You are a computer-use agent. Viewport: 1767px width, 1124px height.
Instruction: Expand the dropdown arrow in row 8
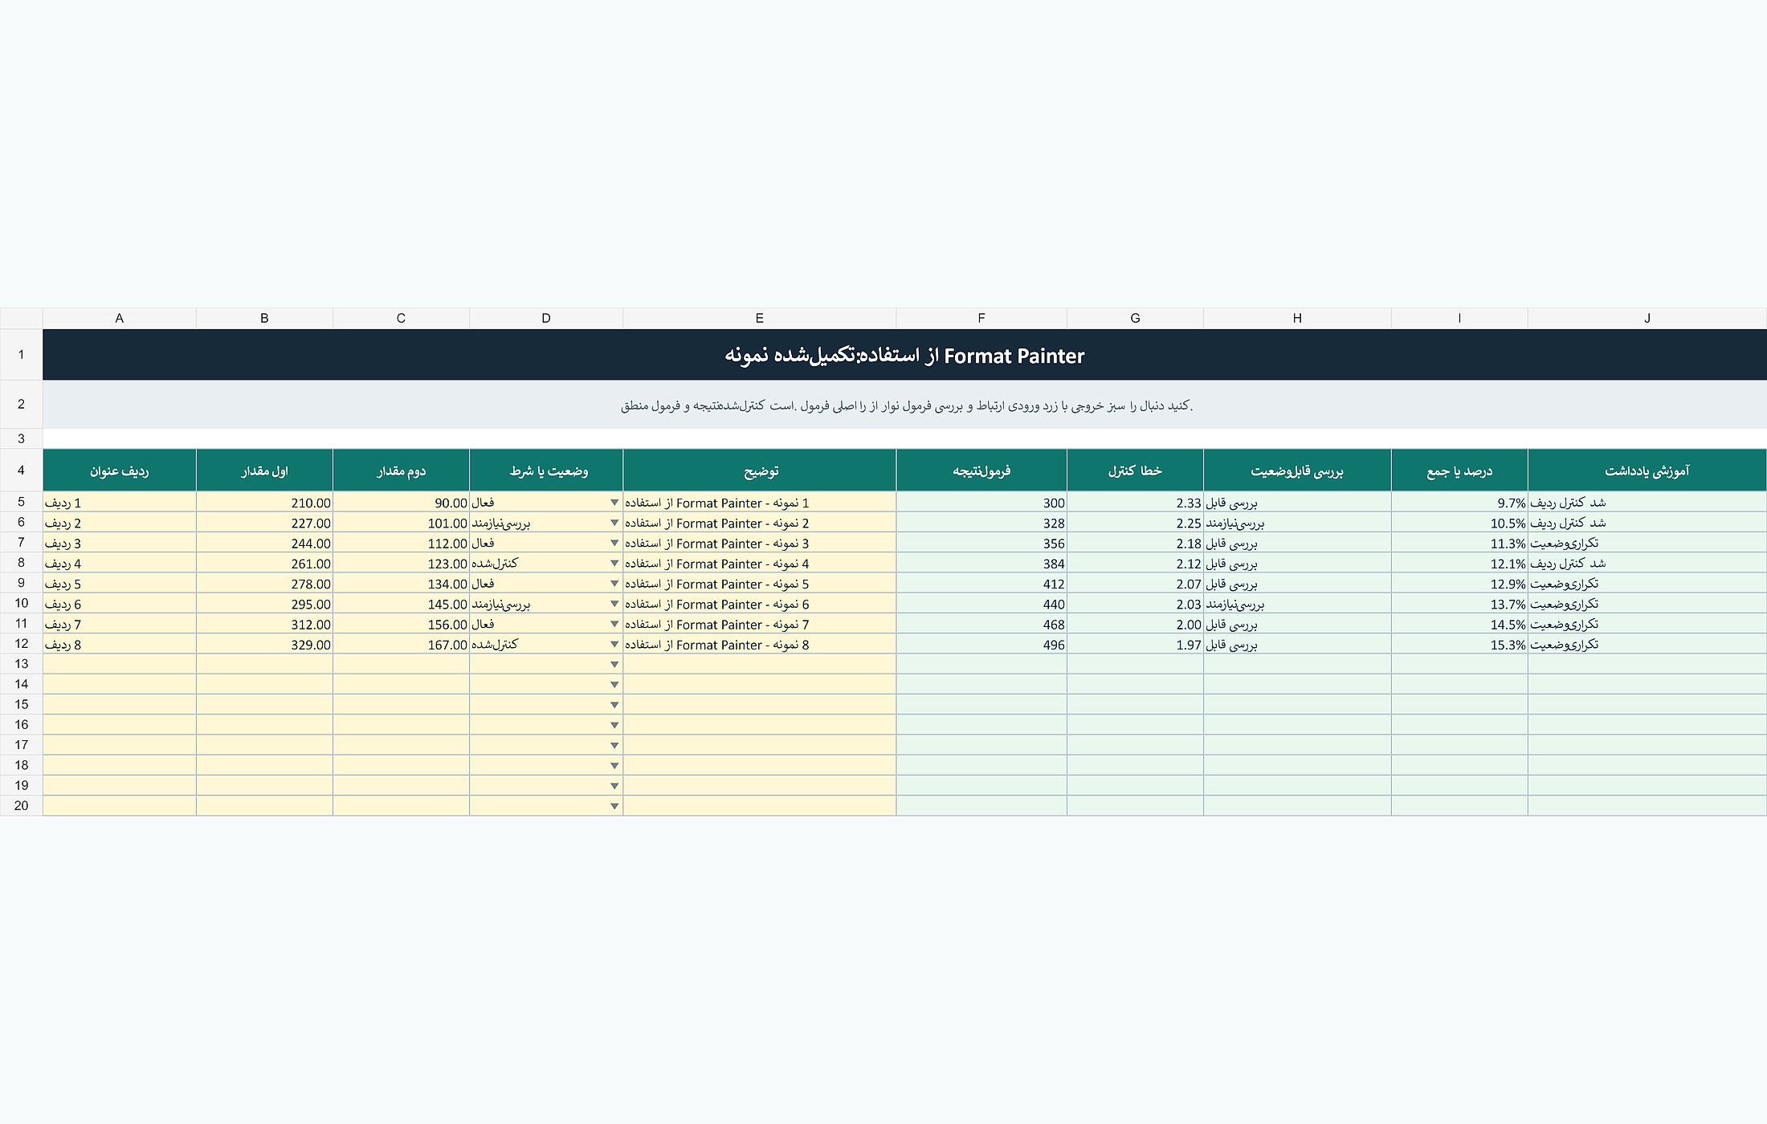click(x=614, y=564)
